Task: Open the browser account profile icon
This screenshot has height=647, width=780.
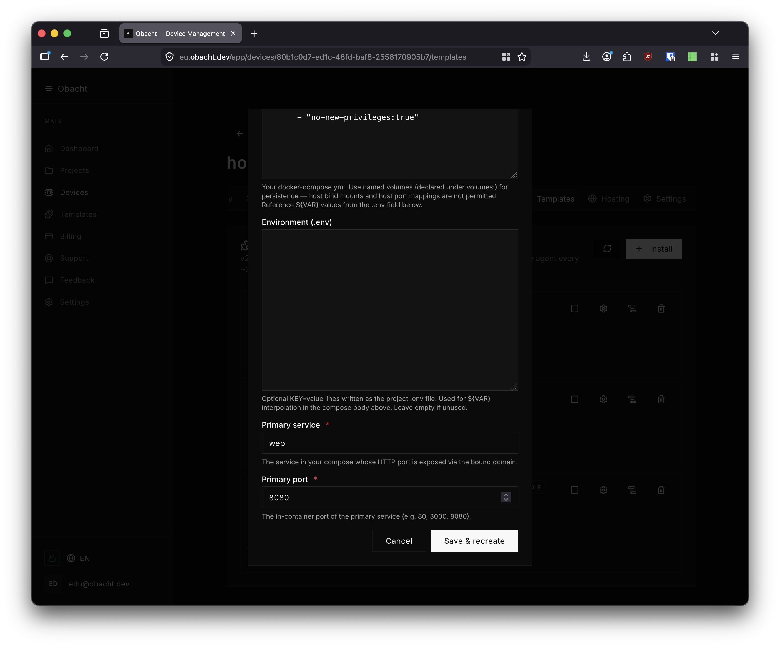Action: pos(607,56)
